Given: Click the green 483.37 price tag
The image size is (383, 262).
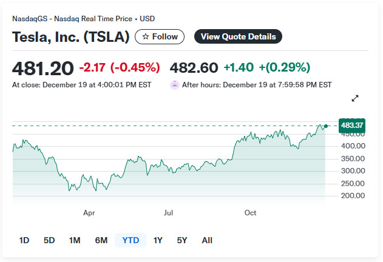Looking at the screenshot, I should (352, 126).
